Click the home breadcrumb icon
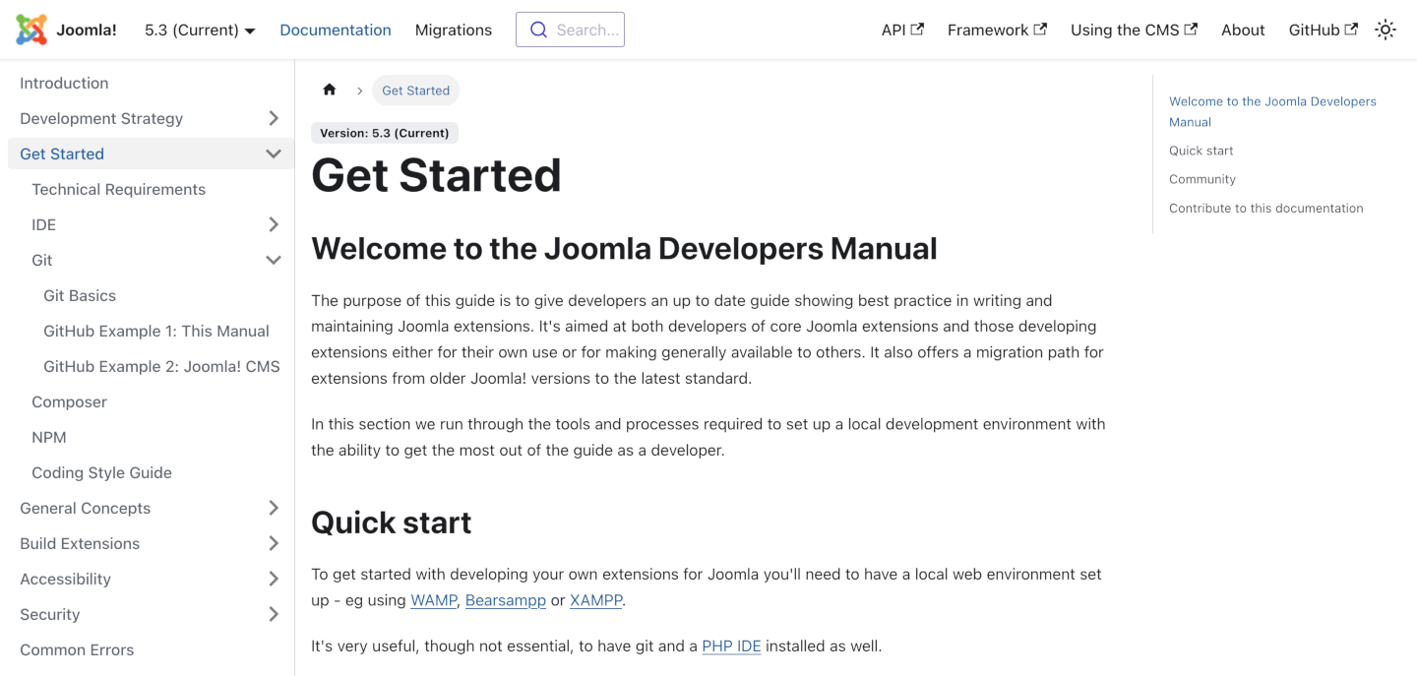Image resolution: width=1417 pixels, height=676 pixels. tap(330, 90)
